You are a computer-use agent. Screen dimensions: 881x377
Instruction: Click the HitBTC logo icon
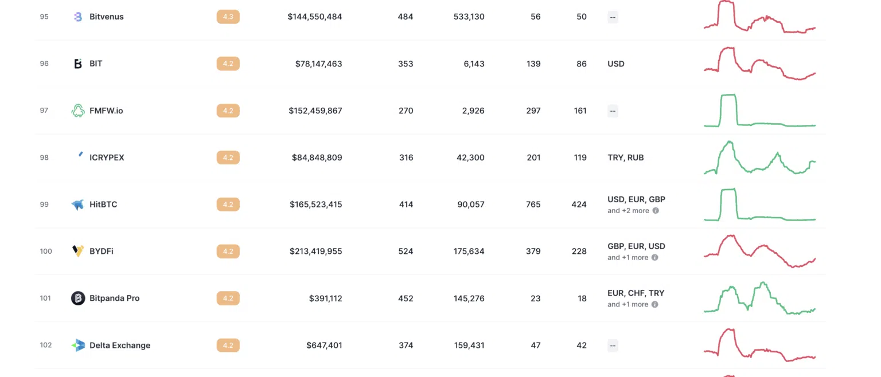click(78, 205)
